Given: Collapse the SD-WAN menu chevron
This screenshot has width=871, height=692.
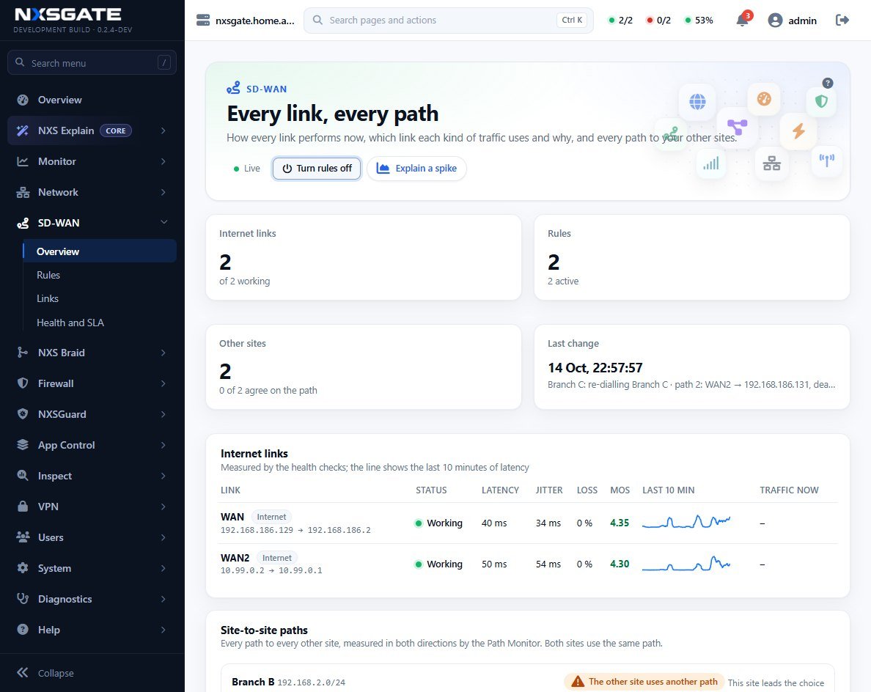Looking at the screenshot, I should (164, 222).
